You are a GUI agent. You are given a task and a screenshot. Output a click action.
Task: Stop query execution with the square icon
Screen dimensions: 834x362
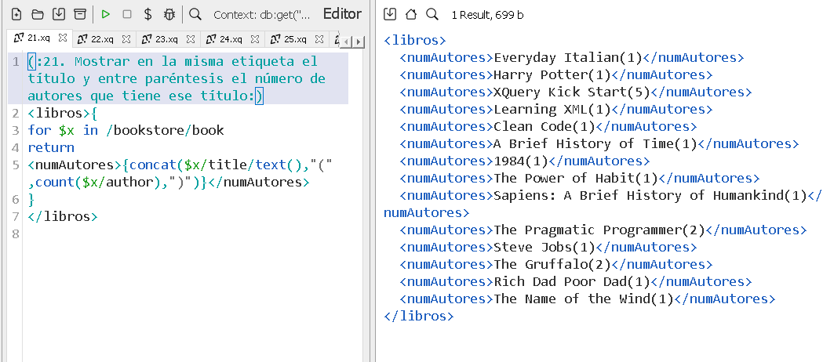point(127,14)
